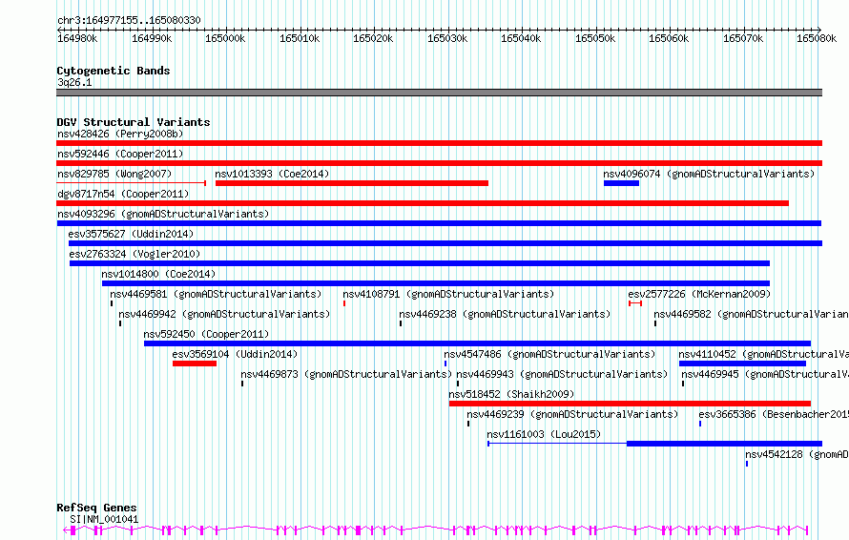Viewport: 849px width, 540px height.
Task: Select the nsv4469238 variant label
Action: coord(505,314)
